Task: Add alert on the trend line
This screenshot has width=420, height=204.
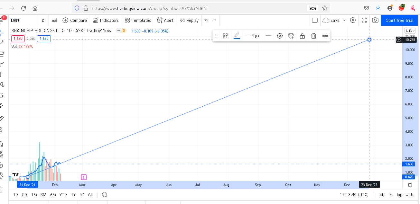Action: (291, 36)
